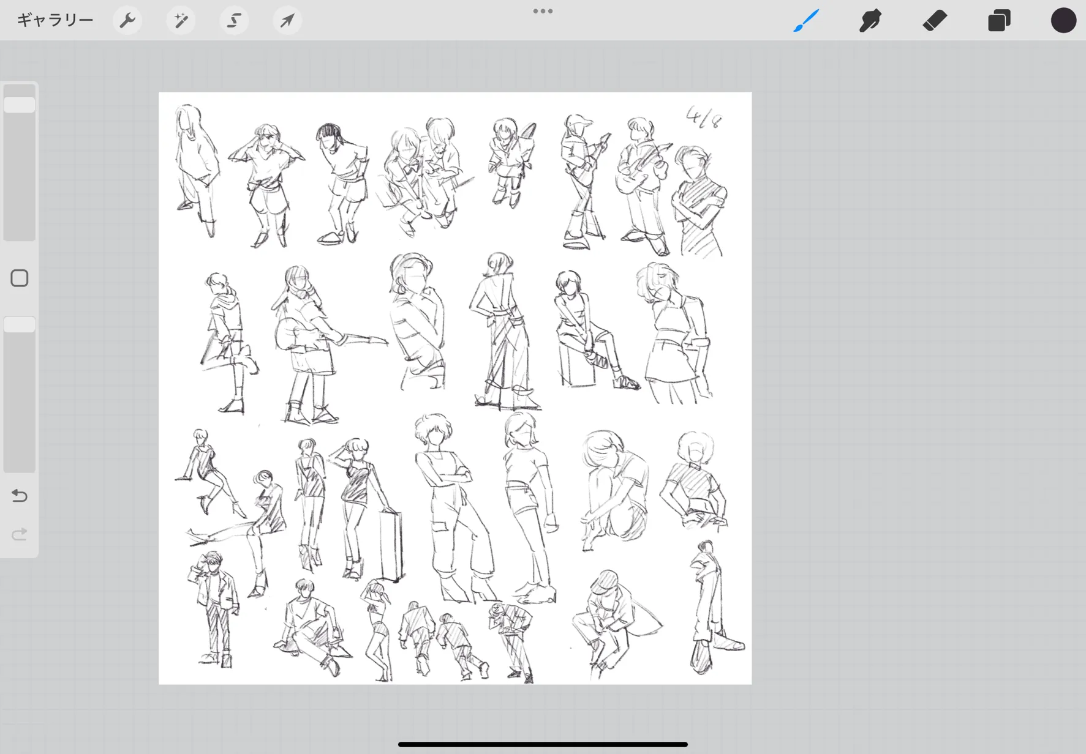Activate the Selection S tool

234,20
